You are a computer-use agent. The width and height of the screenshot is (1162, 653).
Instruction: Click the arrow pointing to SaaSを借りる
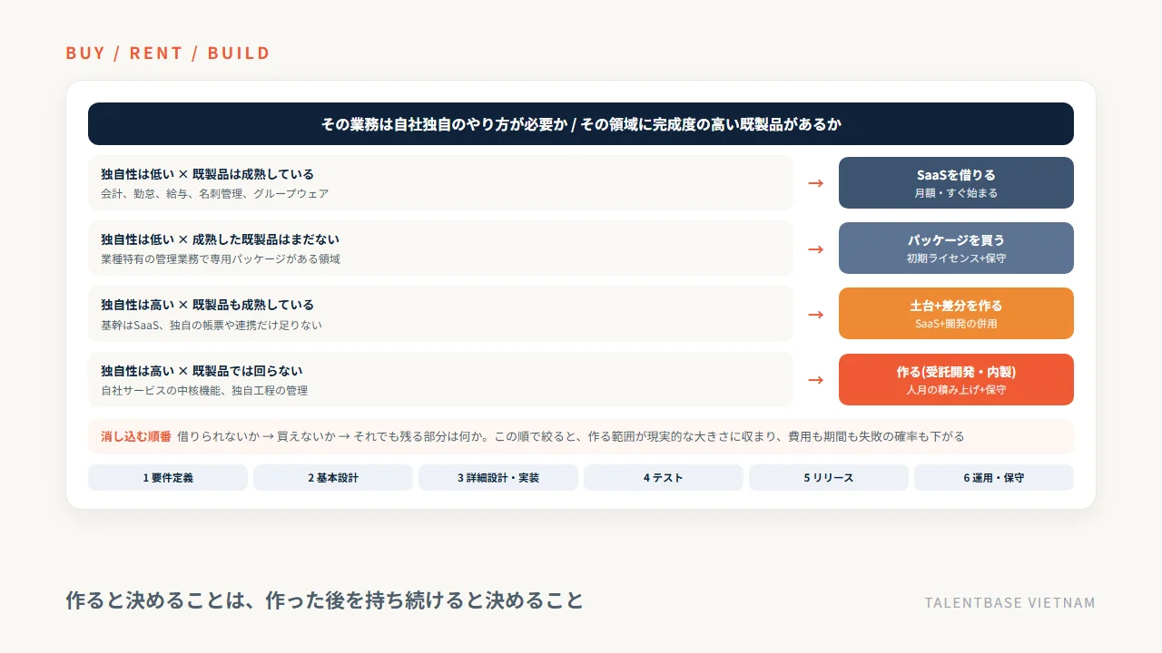click(x=816, y=183)
